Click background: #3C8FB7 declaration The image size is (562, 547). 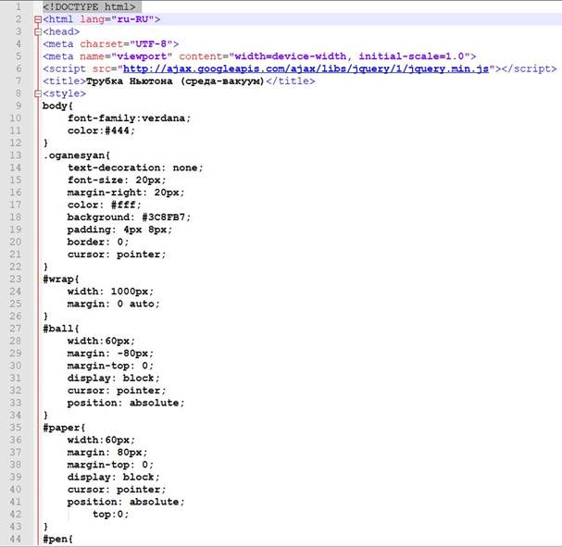pos(129,218)
